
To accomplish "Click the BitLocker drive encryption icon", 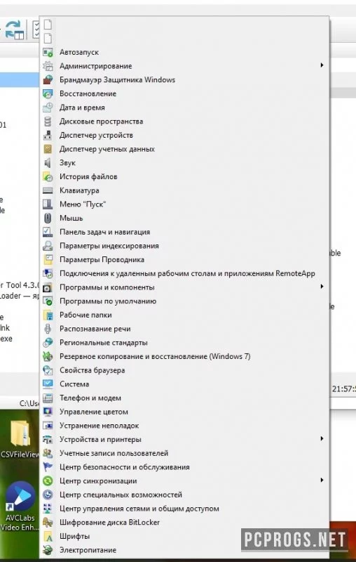I will click(x=48, y=522).
